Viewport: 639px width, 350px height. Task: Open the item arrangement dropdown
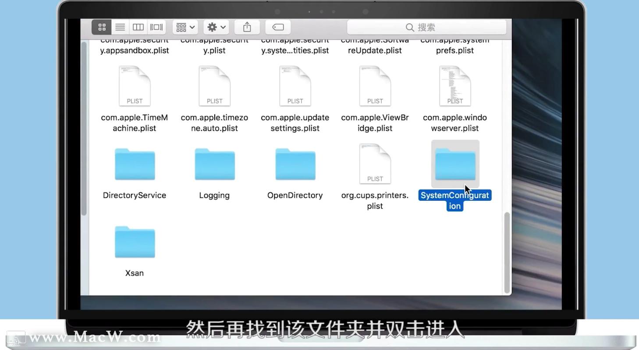tap(185, 27)
